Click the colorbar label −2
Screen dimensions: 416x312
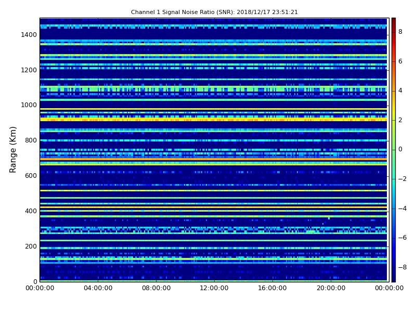(x=402, y=179)
